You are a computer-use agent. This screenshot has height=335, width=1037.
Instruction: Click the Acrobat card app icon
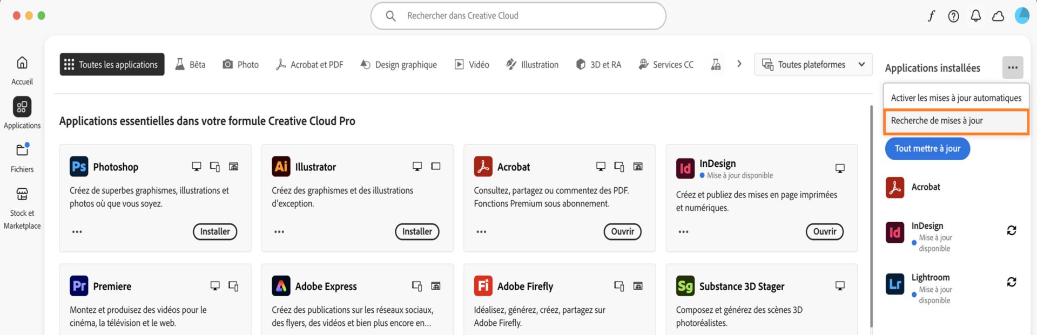[x=483, y=167]
